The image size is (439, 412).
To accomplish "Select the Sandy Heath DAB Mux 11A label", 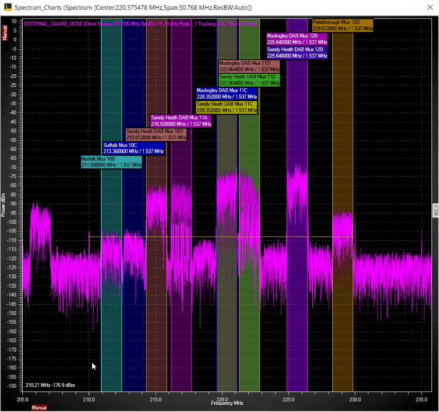I will tap(181, 121).
